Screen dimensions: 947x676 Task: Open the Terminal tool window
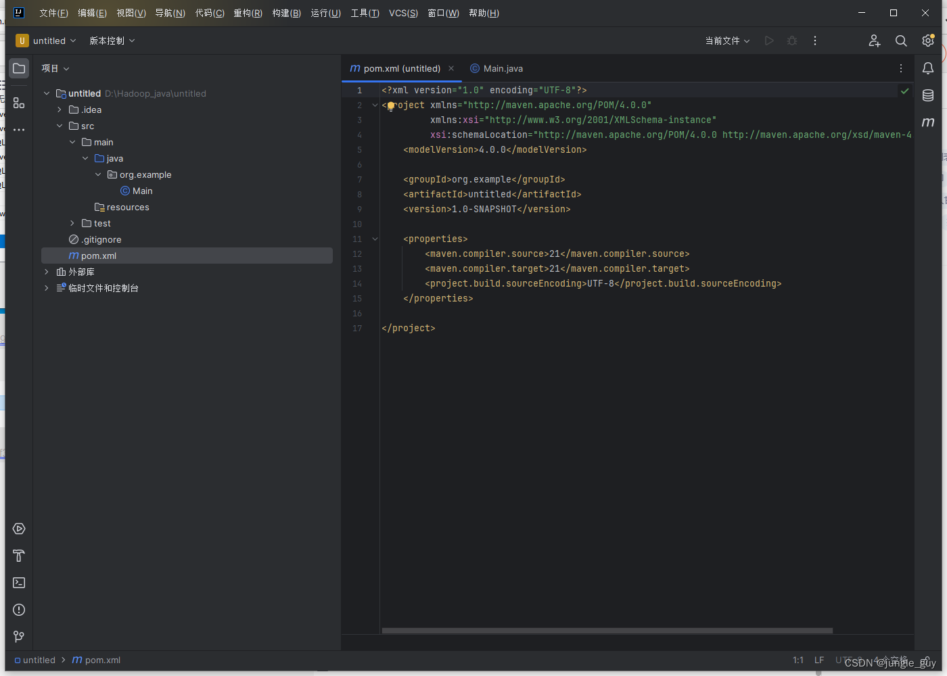[x=19, y=583]
